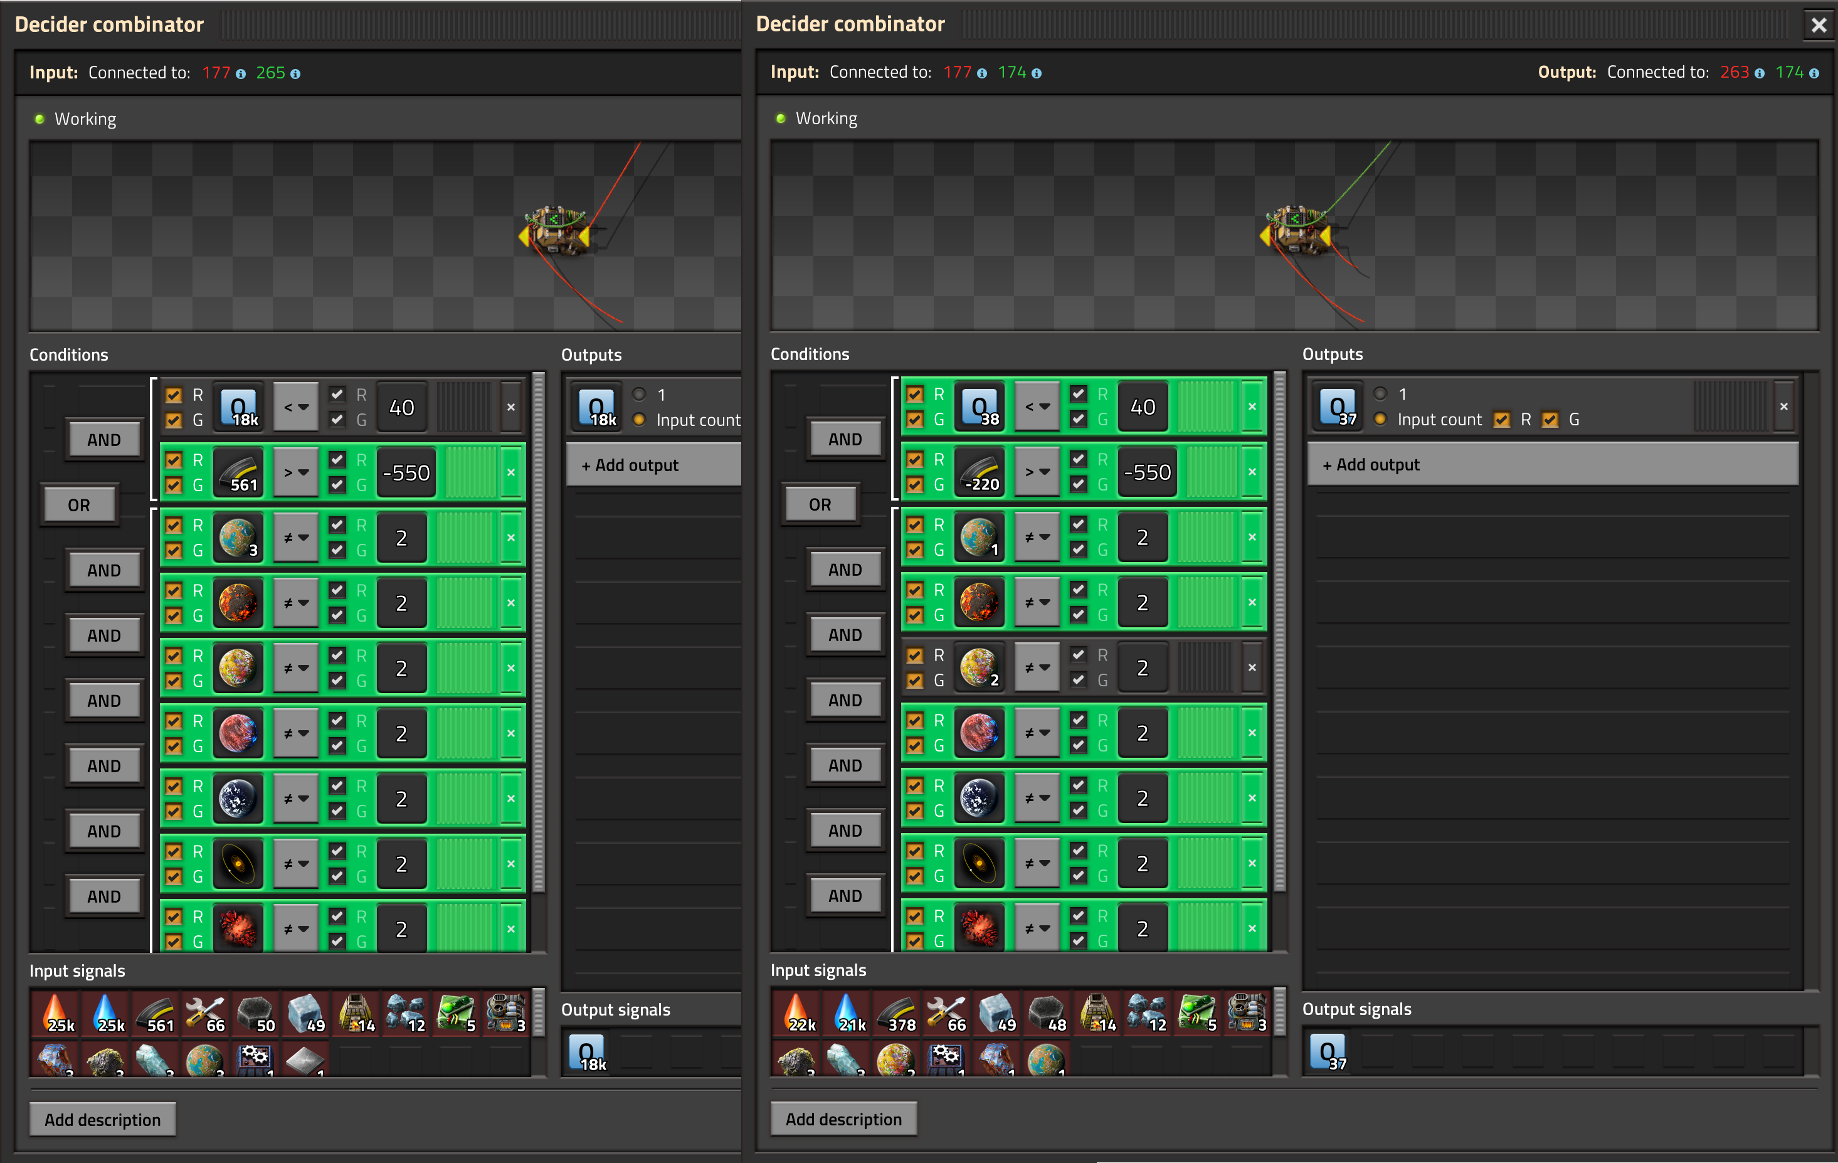The image size is (1838, 1163).
Task: Open the < comparator dropdown in right first condition
Action: click(x=1037, y=406)
